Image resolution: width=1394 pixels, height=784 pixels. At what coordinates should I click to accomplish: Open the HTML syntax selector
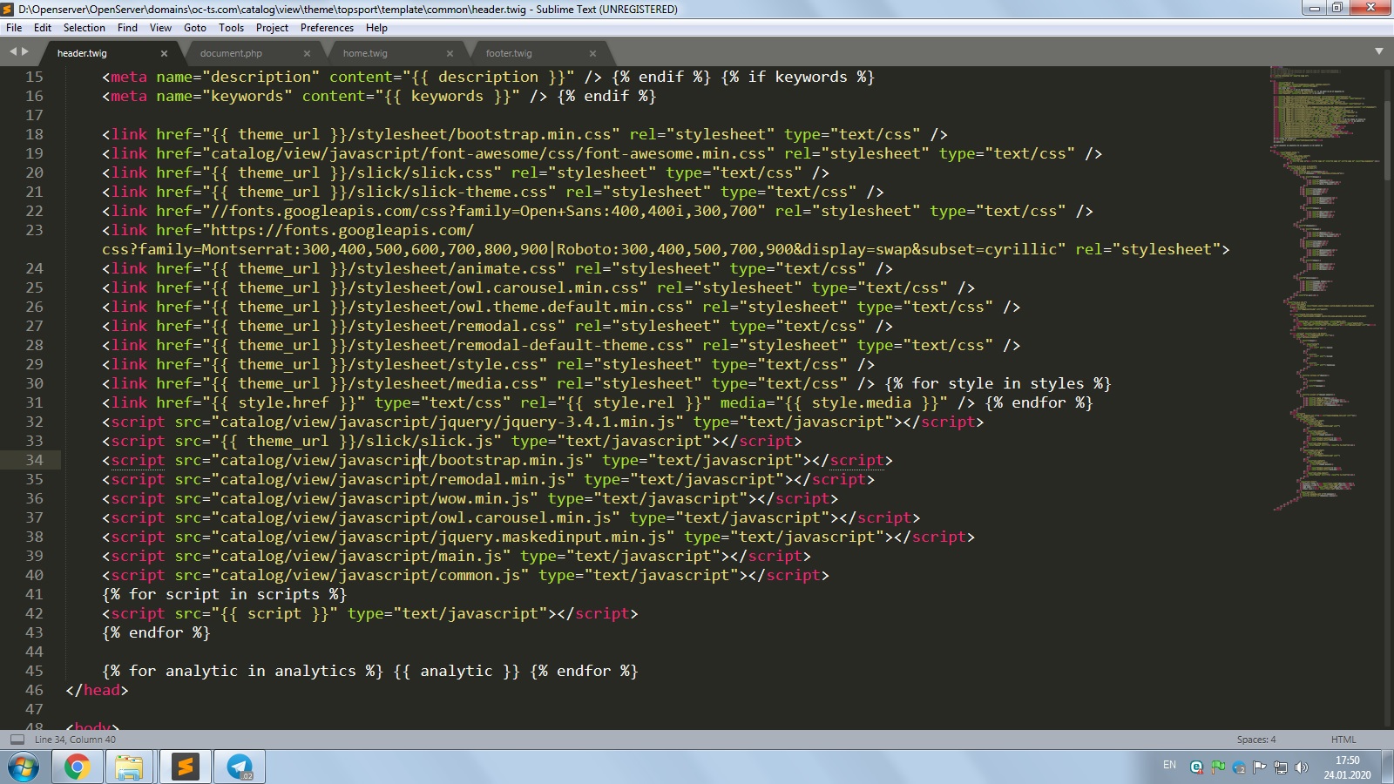click(x=1343, y=740)
